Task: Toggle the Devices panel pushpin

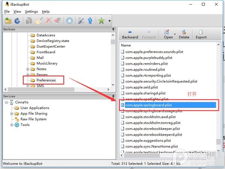Action: point(113,96)
